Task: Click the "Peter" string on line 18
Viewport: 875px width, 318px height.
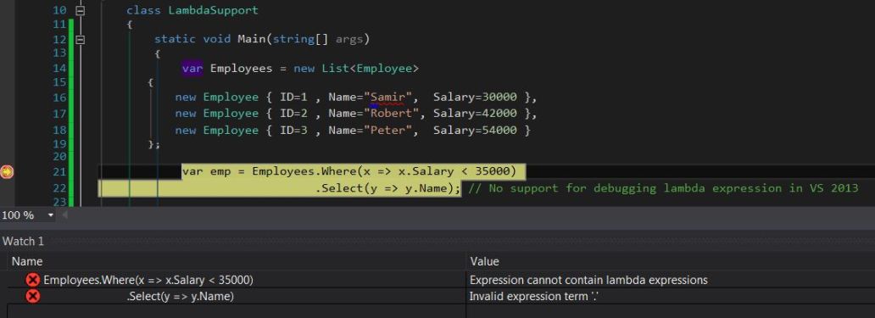Action: (x=387, y=130)
